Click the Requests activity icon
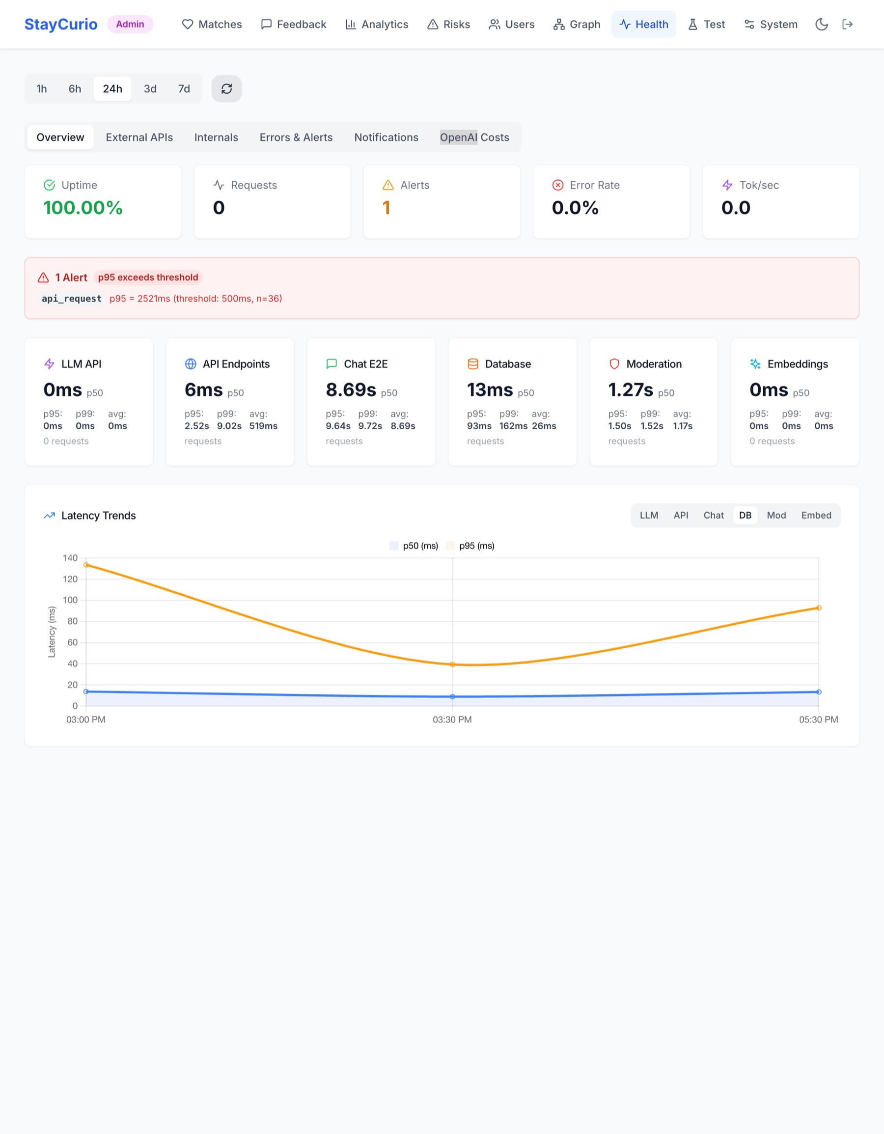Screen dimensions: 884x1134 (x=219, y=185)
